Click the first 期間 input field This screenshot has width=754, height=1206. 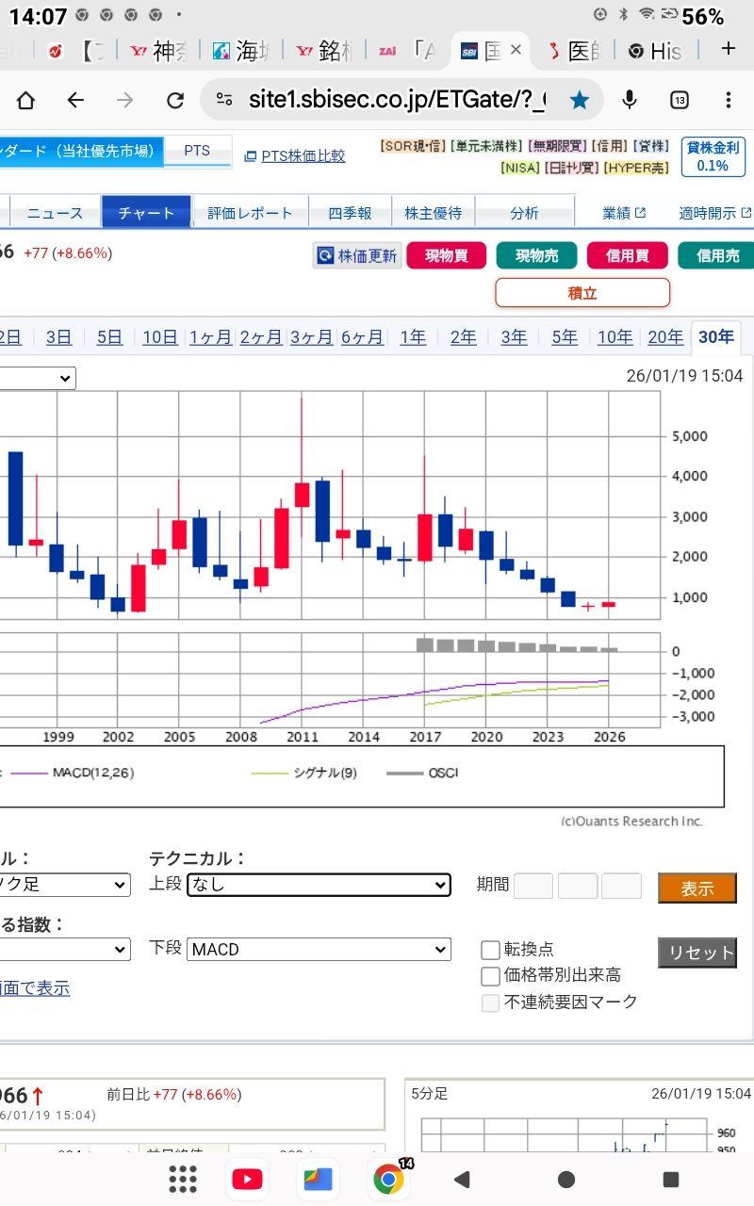click(x=533, y=886)
